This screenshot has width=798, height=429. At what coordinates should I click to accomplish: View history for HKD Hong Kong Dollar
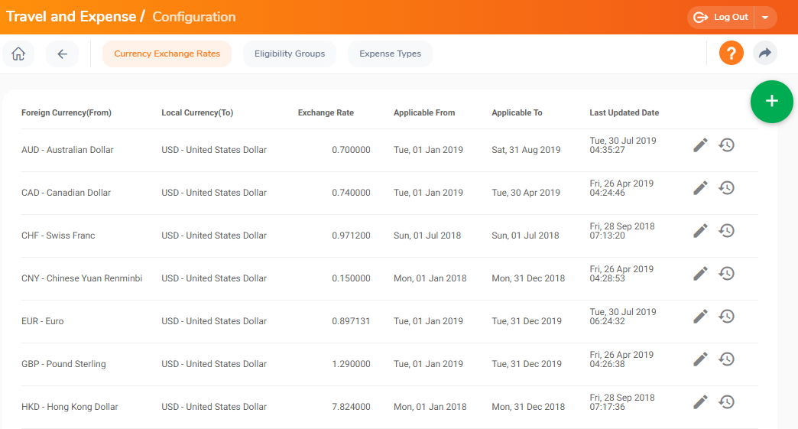(x=727, y=401)
